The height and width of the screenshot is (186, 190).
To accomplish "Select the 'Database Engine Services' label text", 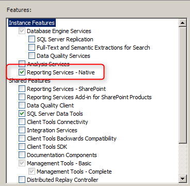I will [x=59, y=31].
